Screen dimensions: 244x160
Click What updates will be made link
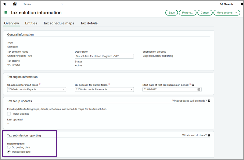point(189,101)
